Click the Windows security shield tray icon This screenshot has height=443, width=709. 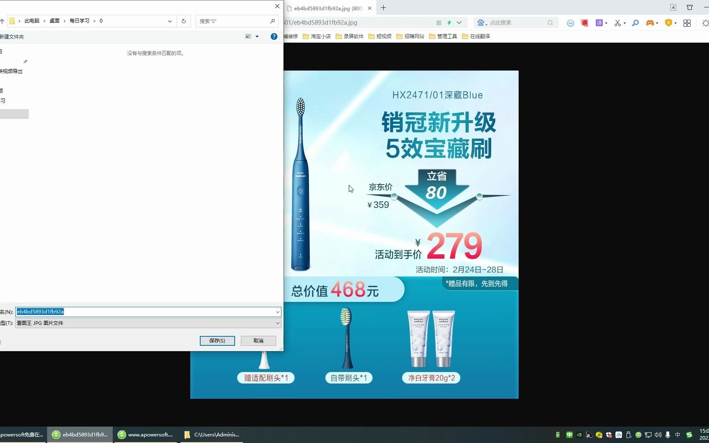(x=609, y=435)
